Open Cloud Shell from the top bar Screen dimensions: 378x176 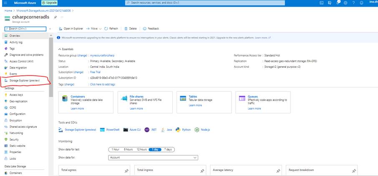pyautogui.click(x=321, y=3)
